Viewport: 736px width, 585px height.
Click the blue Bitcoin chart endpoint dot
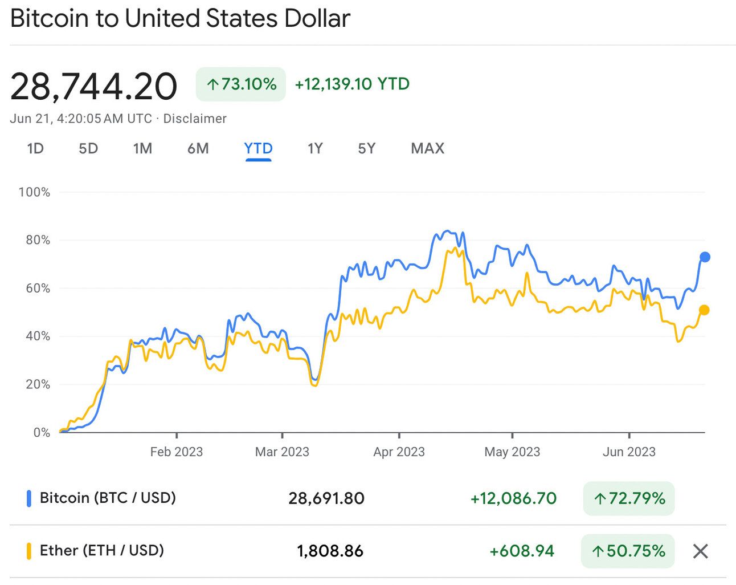click(x=705, y=257)
